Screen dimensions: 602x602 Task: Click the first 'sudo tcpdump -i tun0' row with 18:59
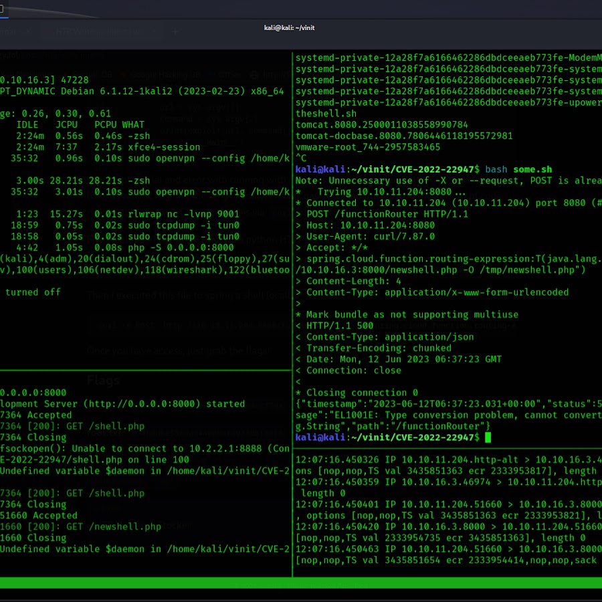click(125, 225)
